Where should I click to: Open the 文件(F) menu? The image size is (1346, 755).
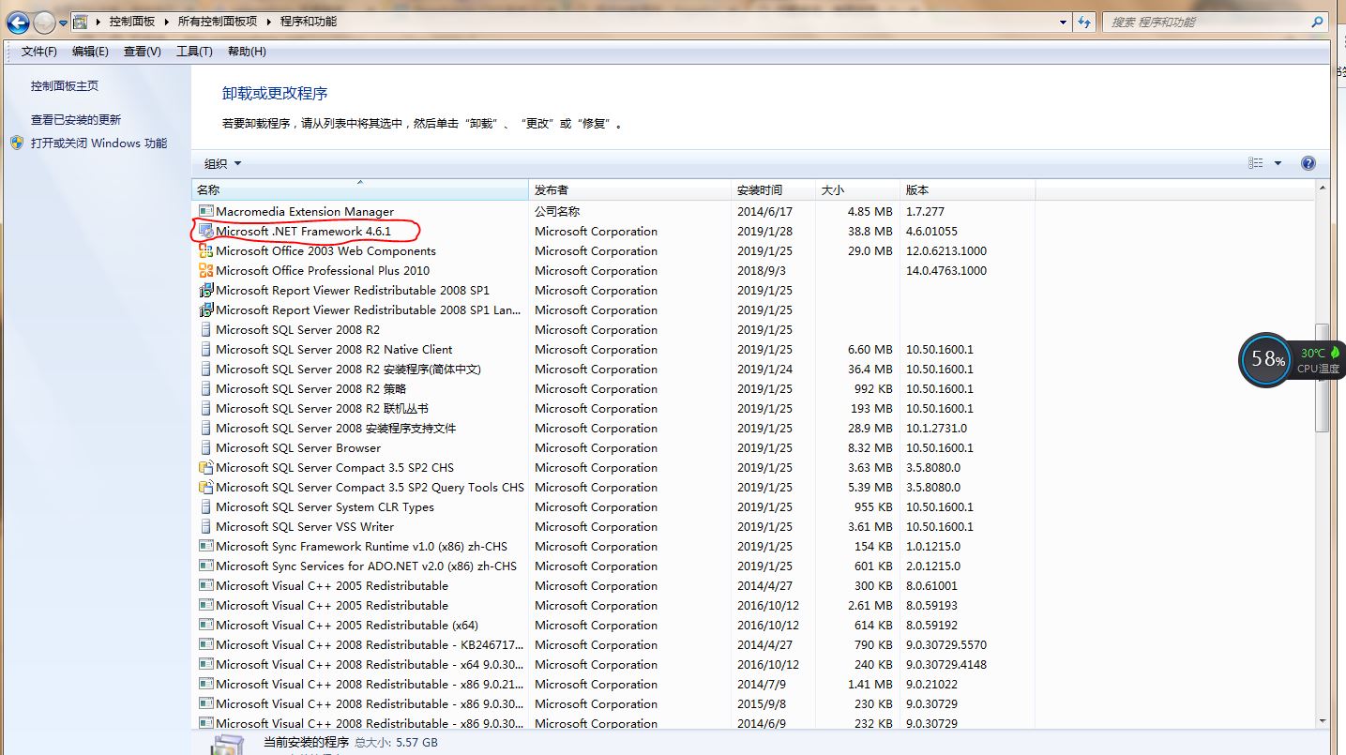pos(39,52)
